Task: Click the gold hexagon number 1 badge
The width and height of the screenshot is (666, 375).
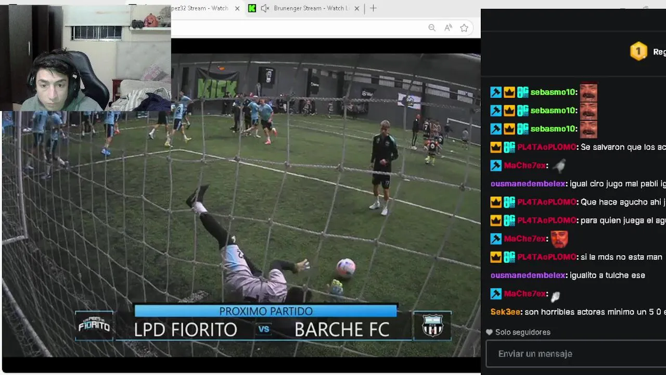Action: point(638,52)
